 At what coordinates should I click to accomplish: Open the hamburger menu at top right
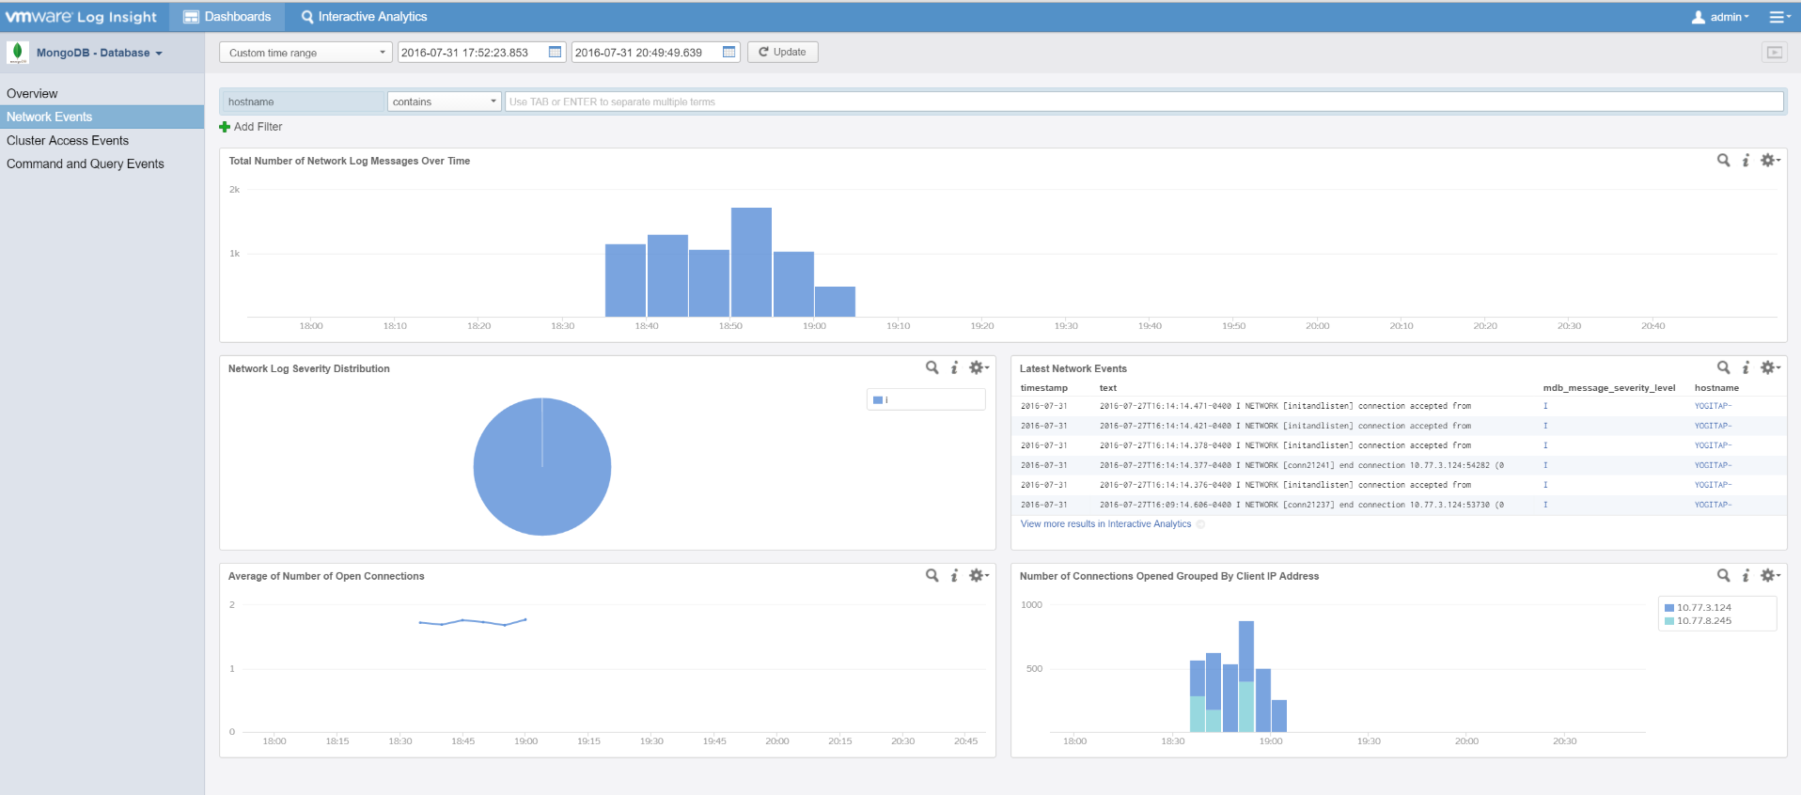click(1778, 17)
